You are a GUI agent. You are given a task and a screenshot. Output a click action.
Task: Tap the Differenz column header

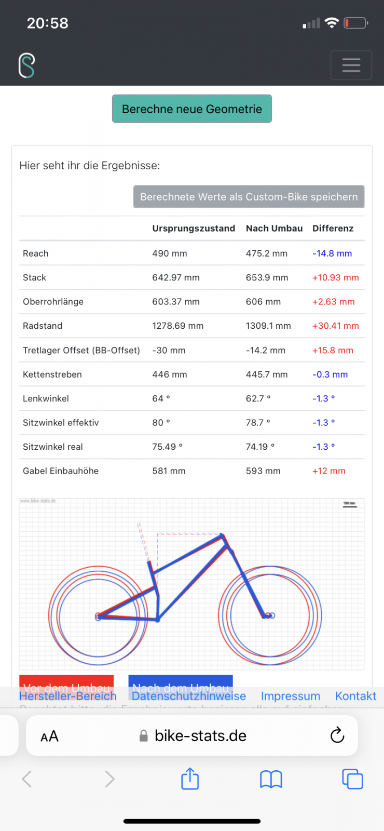point(333,229)
